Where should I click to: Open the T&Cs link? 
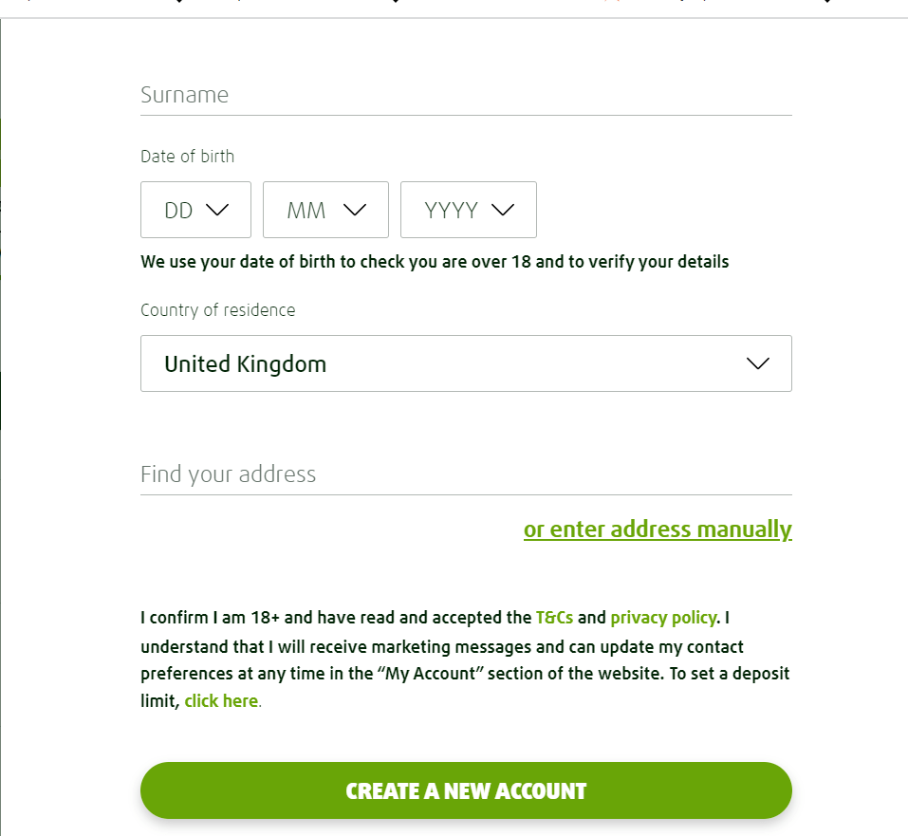click(x=554, y=618)
